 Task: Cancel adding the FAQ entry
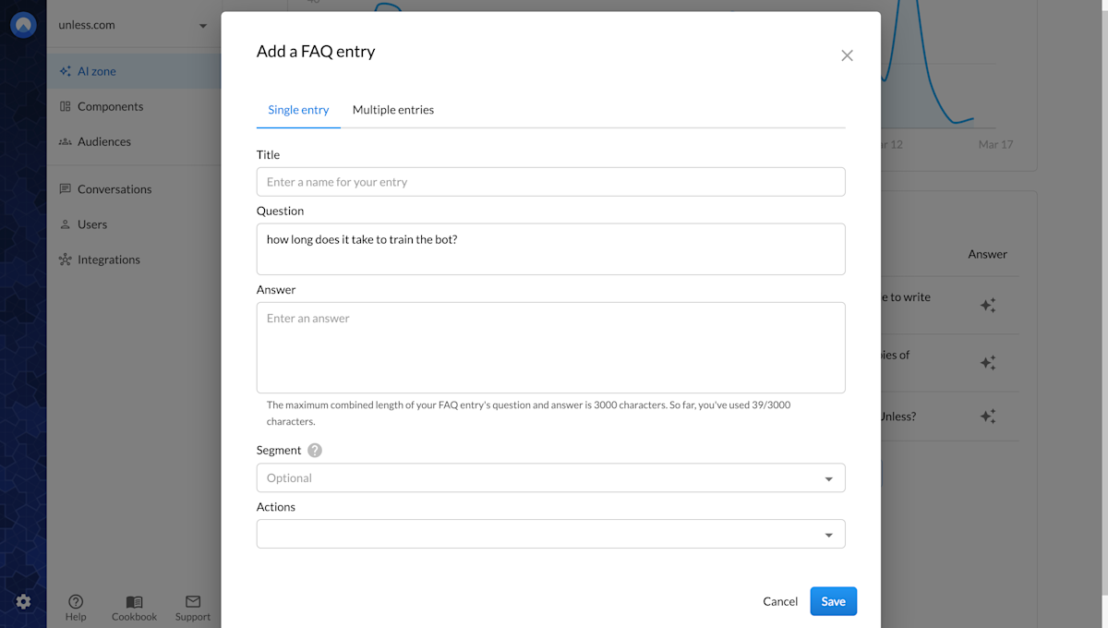tap(780, 600)
